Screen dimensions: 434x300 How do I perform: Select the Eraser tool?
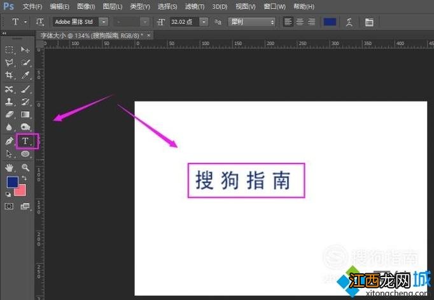coord(9,114)
